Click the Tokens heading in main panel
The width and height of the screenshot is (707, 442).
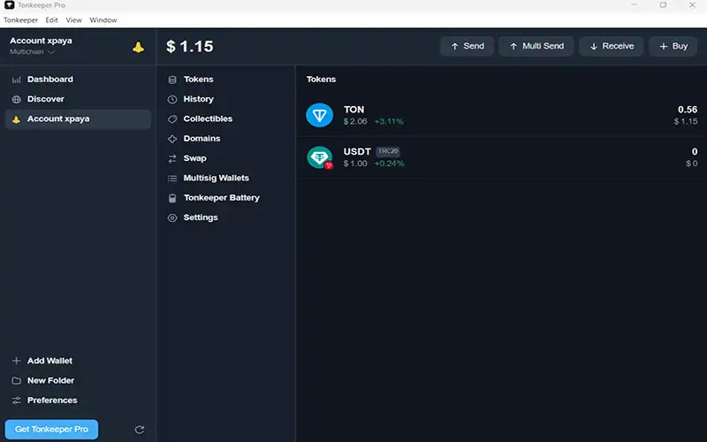click(x=321, y=80)
